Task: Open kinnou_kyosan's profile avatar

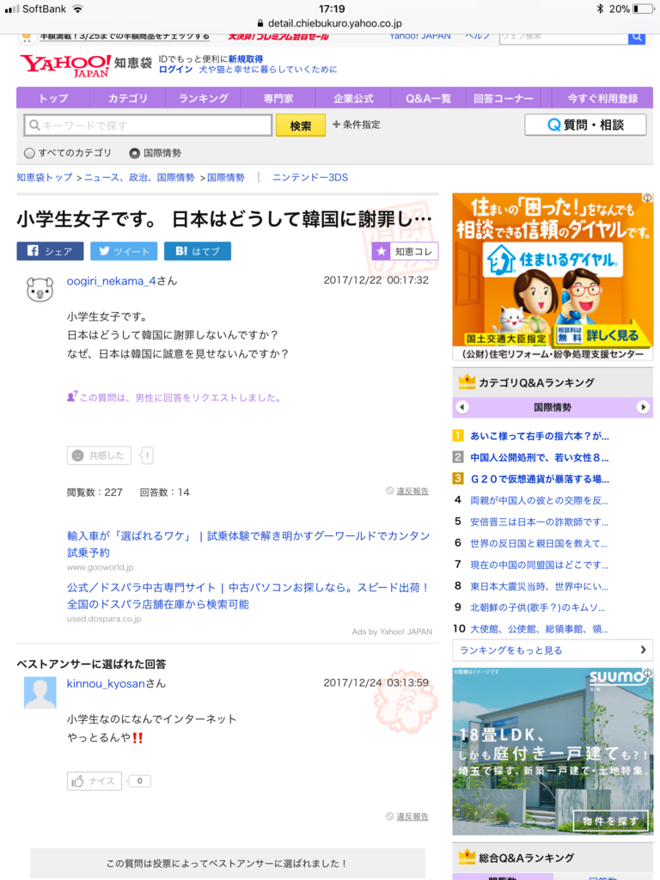Action: (40, 693)
